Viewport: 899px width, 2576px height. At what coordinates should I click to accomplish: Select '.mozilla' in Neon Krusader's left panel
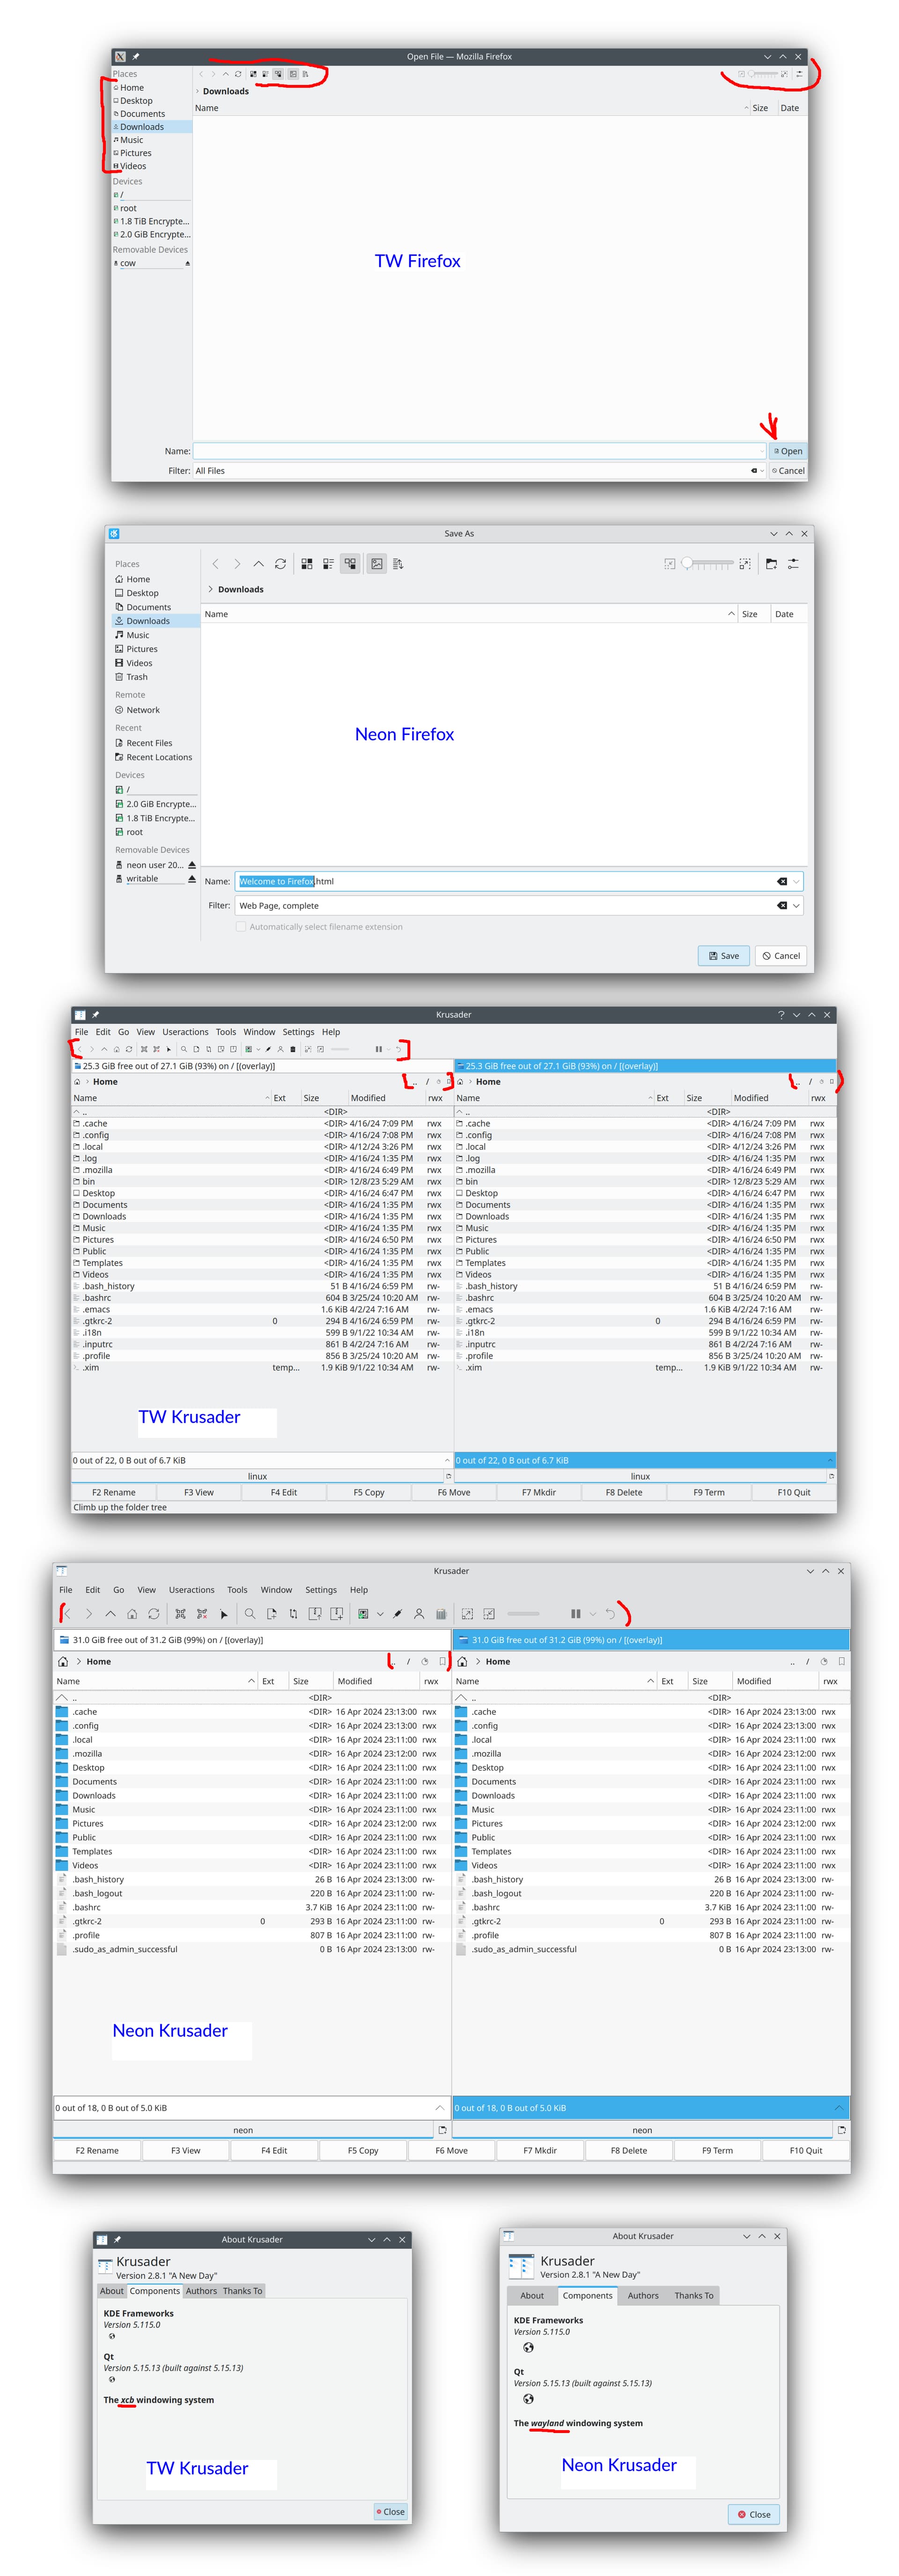pos(87,1754)
